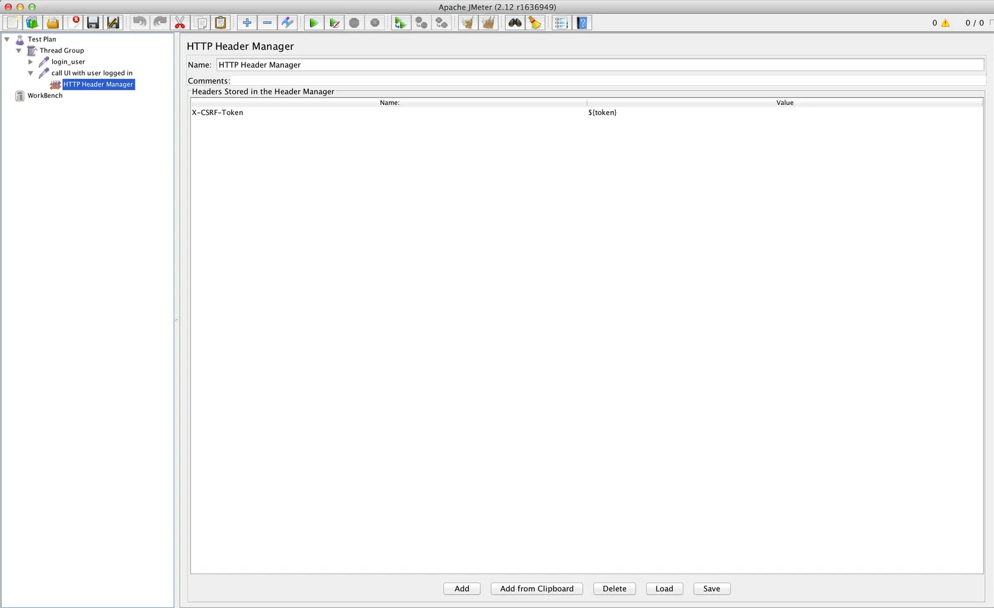Expand the login_user sampler node
Image resolution: width=994 pixels, height=608 pixels.
[30, 61]
